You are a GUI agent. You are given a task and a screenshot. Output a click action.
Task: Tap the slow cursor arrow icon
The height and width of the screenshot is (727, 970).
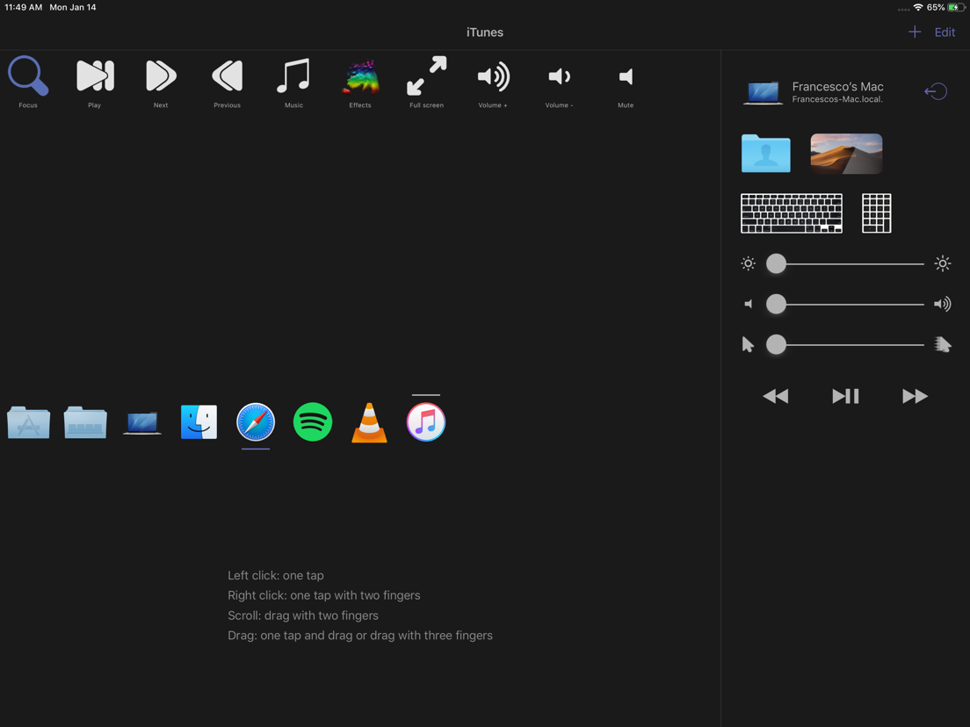[x=748, y=344]
